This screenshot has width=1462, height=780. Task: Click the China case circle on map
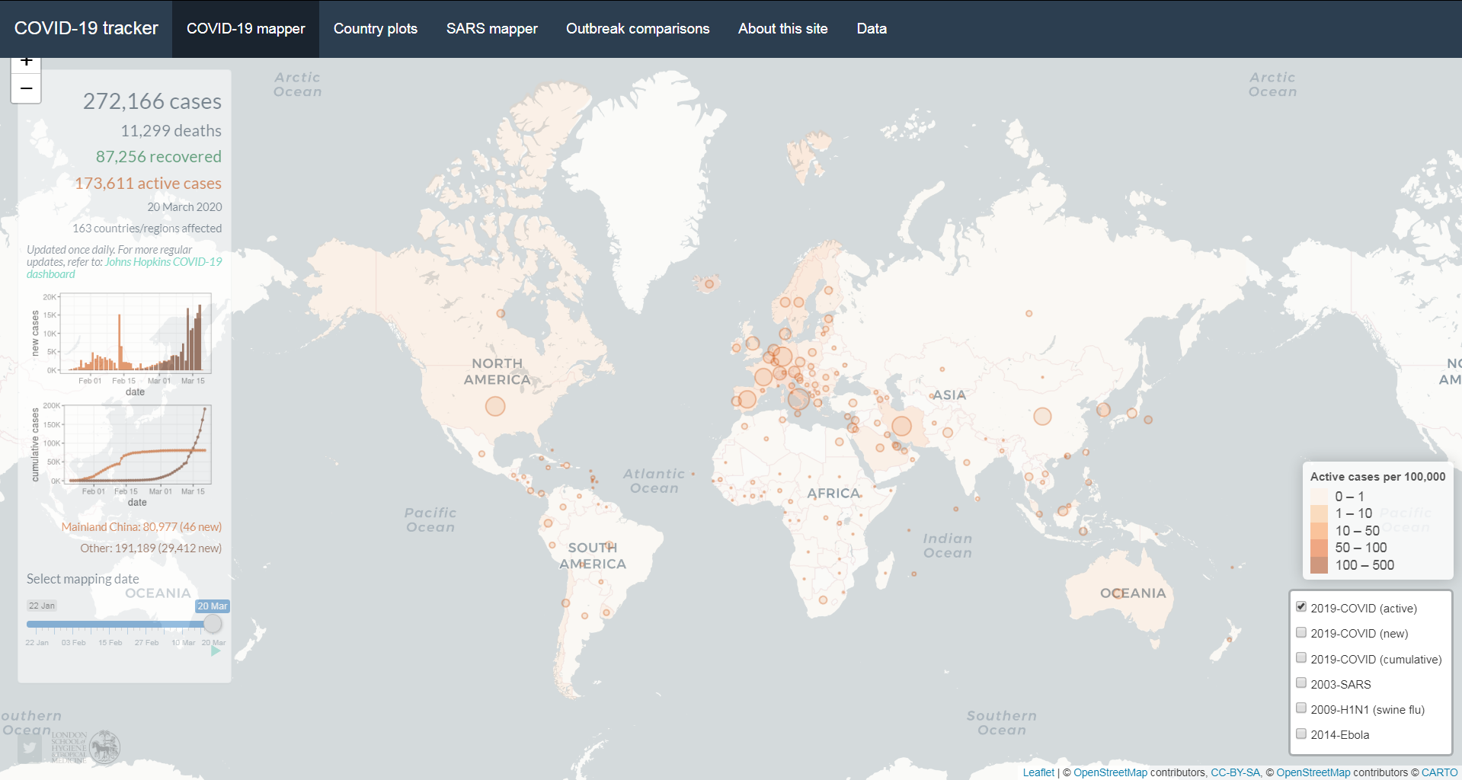[1042, 416]
